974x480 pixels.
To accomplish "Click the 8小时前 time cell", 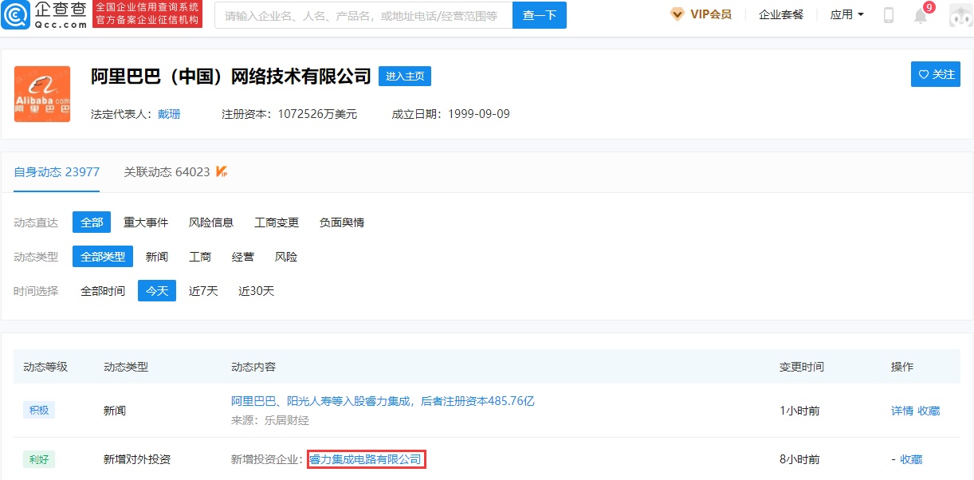I will 799,459.
